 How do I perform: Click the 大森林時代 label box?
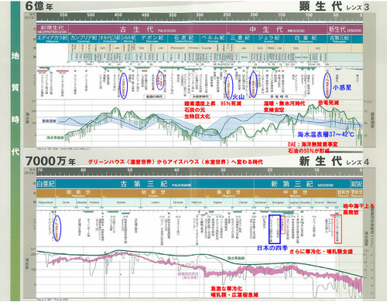[200, 97]
